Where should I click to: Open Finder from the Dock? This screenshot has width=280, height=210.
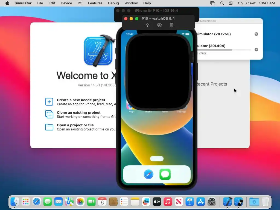coord(15,202)
